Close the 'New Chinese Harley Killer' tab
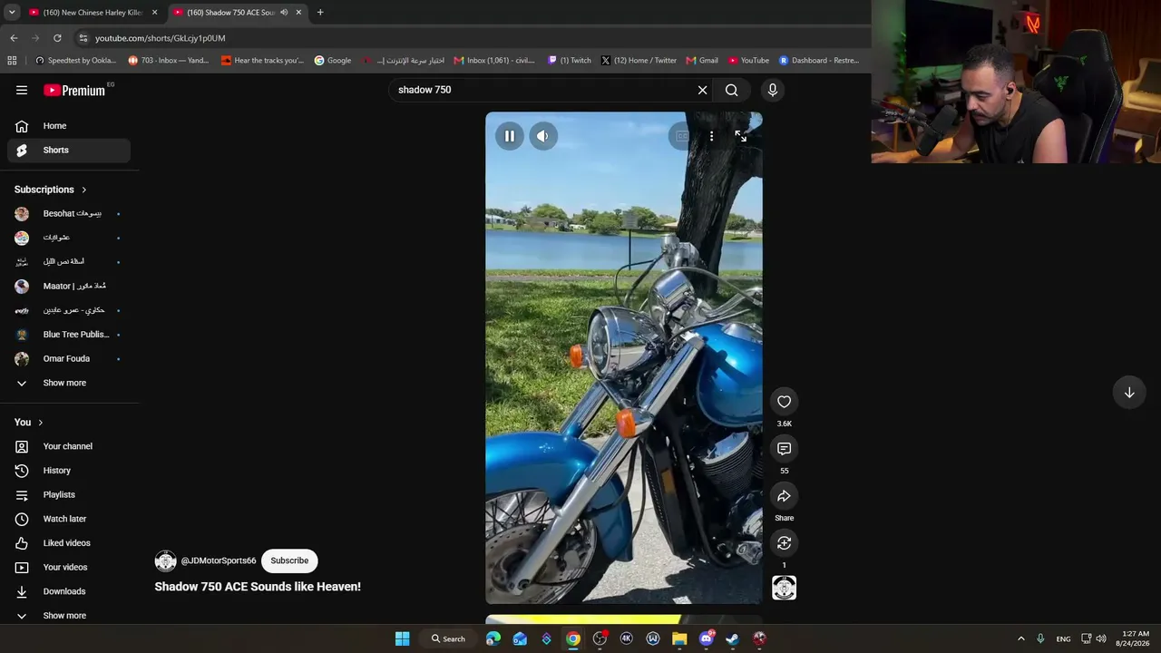This screenshot has height=653, width=1161. click(x=154, y=13)
